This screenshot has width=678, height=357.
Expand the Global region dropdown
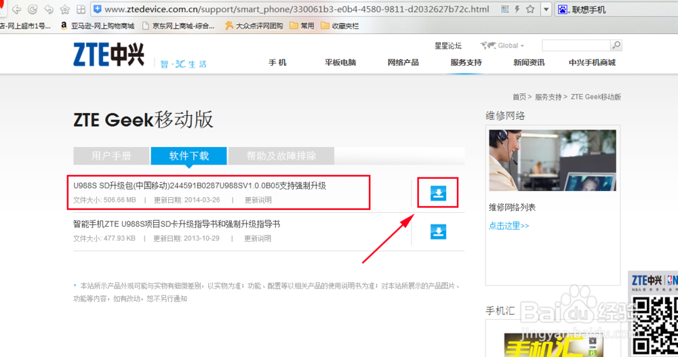(x=502, y=45)
